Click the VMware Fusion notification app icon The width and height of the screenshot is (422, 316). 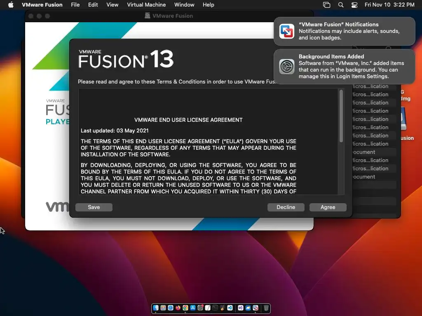287,31
